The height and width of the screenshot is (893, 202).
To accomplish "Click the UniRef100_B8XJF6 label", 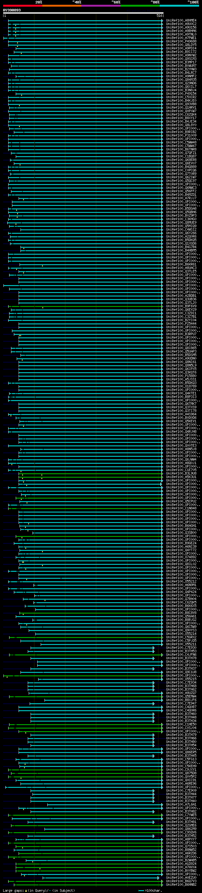I will click(x=181, y=700).
